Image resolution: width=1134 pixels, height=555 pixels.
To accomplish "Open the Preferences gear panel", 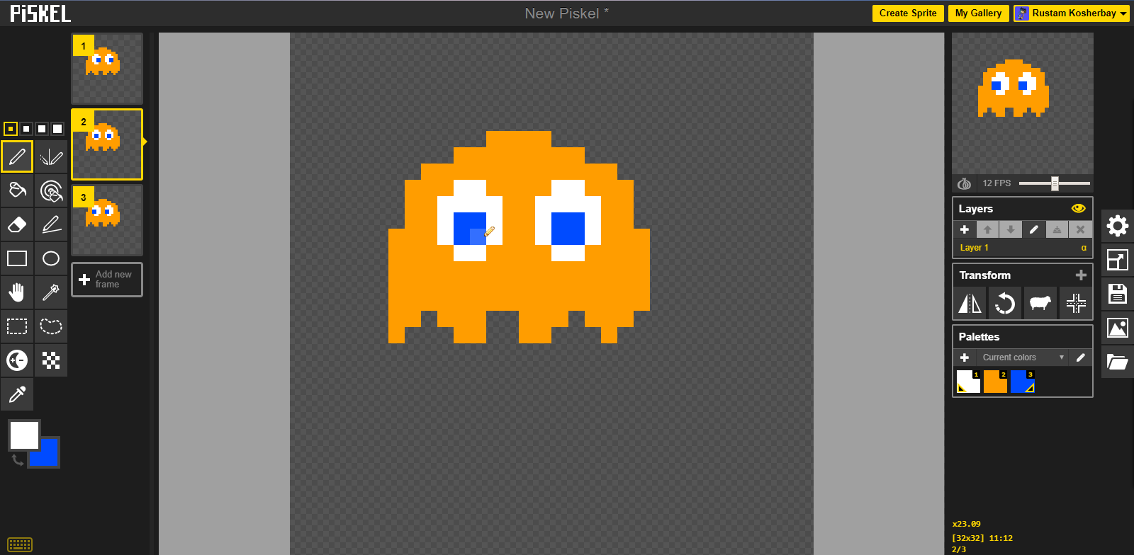I will click(1118, 226).
